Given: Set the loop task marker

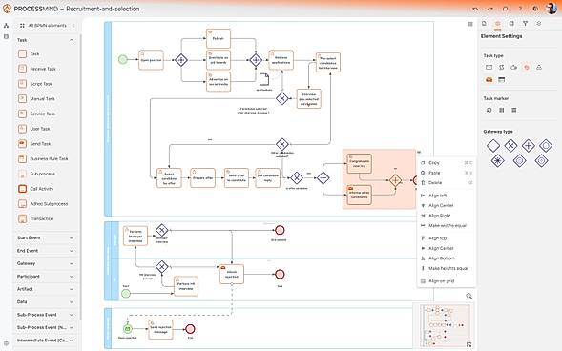Looking at the screenshot, I should [489, 110].
